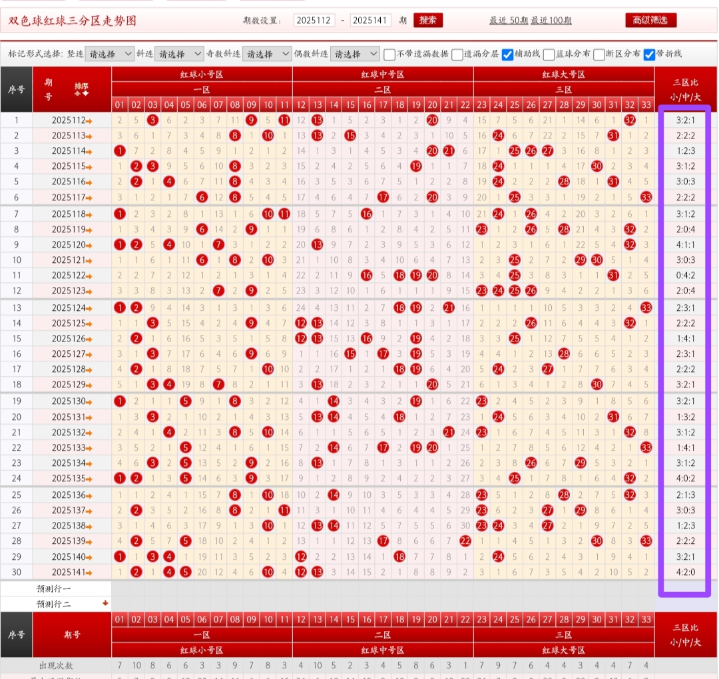This screenshot has height=679, width=719.
Task: Click the 预测行二 row label
Action: point(54,604)
